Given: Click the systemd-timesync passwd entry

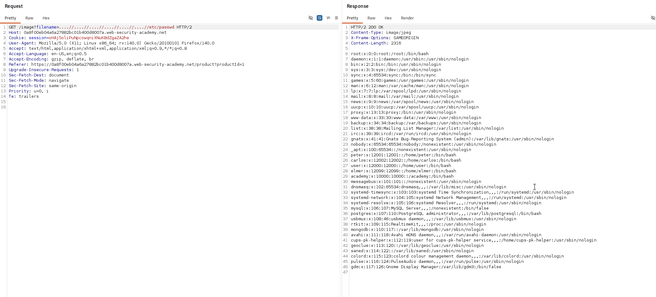Looking at the screenshot, I should coord(462,192).
